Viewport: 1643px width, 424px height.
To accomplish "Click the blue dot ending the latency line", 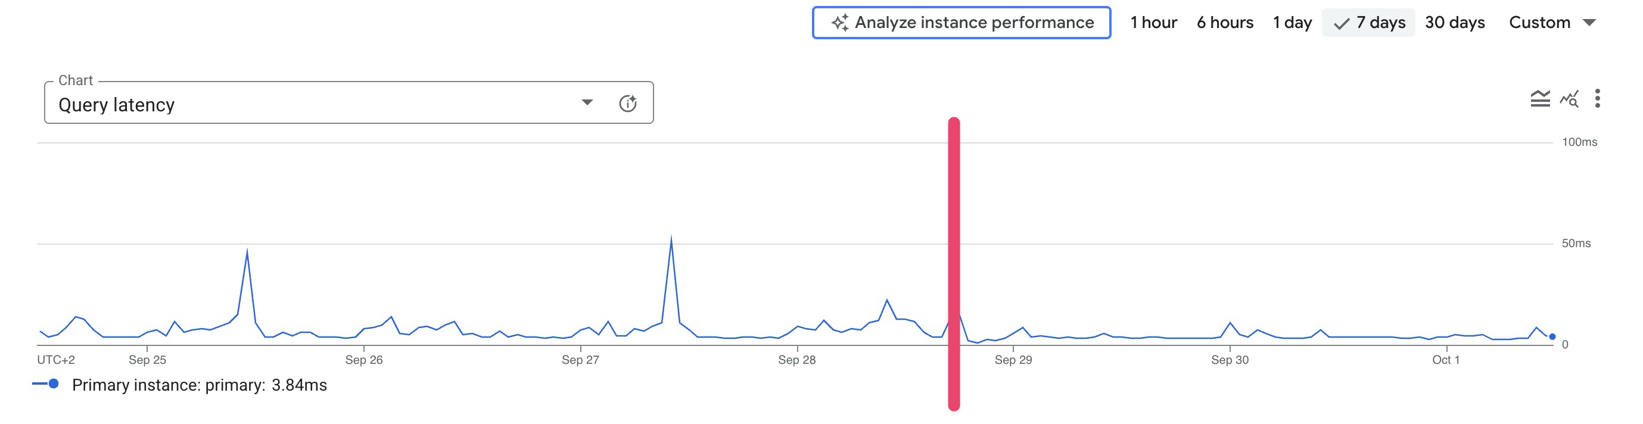I will pyautogui.click(x=1552, y=336).
